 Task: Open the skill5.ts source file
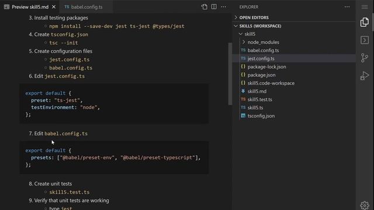tap(294, 107)
